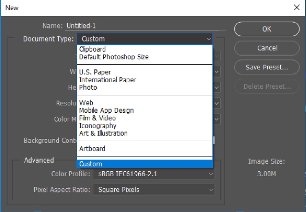
Task: Choose Art & Illustration preset
Action: point(144,133)
